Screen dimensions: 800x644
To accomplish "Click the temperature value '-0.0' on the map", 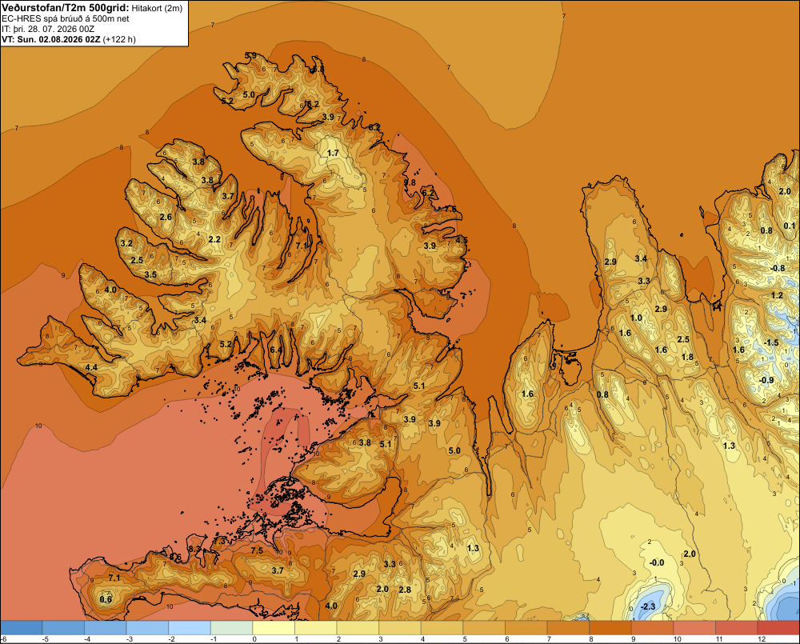I will [657, 562].
